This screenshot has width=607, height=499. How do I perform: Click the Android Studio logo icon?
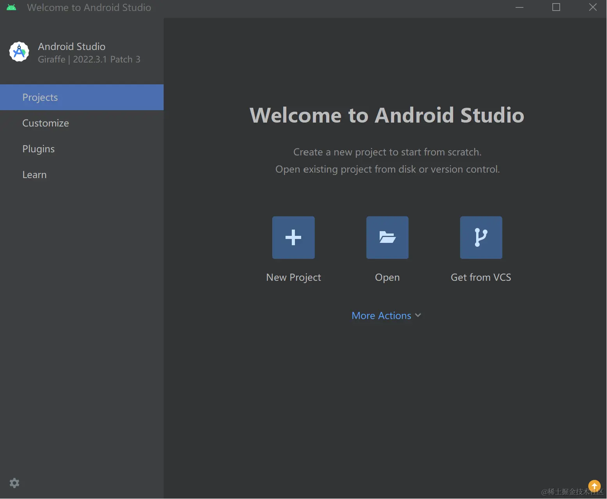click(19, 52)
